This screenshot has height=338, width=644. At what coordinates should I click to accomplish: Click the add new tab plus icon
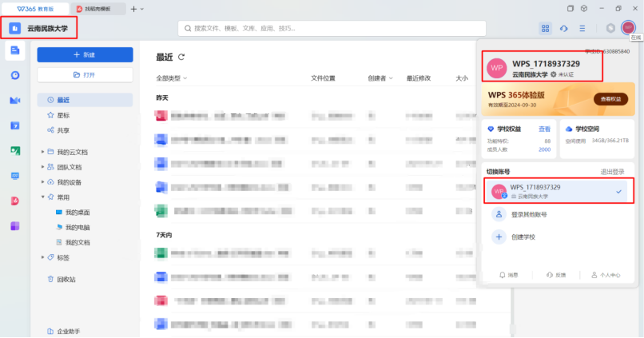tap(133, 9)
